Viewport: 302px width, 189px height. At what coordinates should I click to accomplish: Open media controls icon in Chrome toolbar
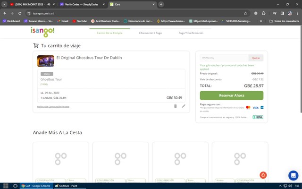pos(275,13)
